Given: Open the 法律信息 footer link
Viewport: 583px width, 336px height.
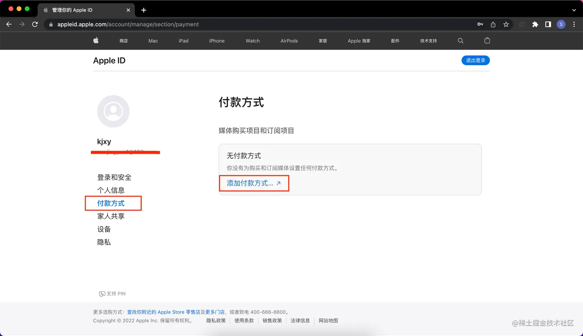Looking at the screenshot, I should click(300, 321).
